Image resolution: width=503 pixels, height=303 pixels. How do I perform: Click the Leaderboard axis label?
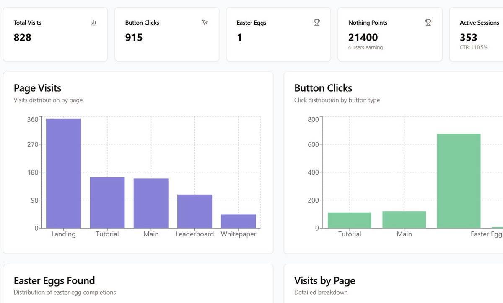(194, 234)
